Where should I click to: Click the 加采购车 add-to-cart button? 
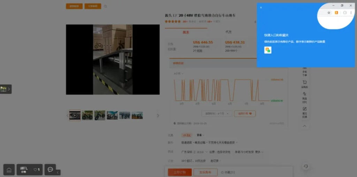(x=206, y=172)
